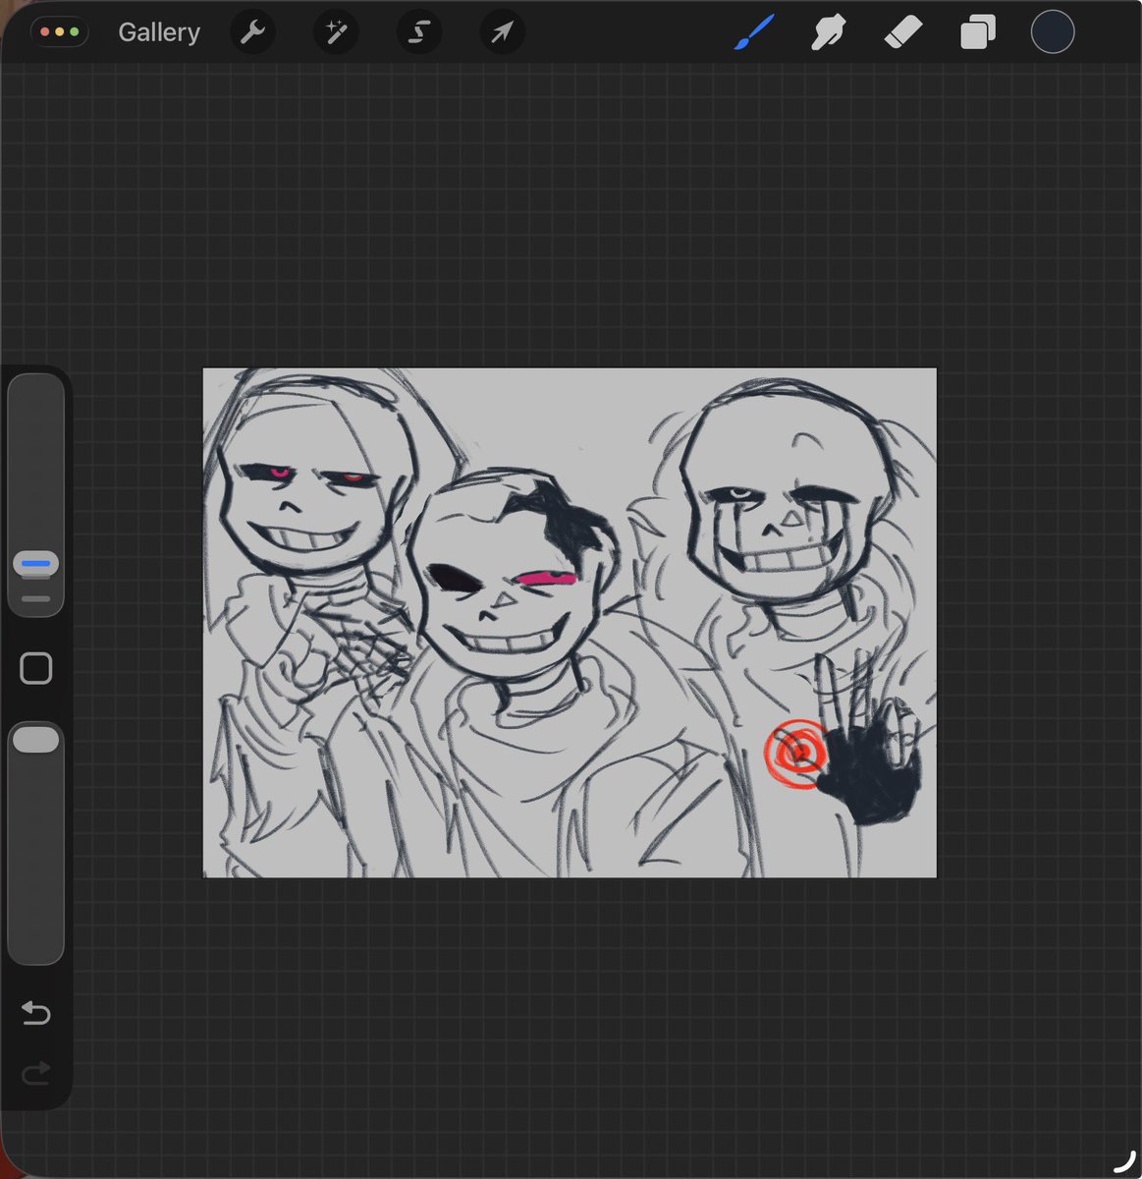Image resolution: width=1142 pixels, height=1179 pixels.
Task: Open the Layers panel
Action: click(x=977, y=33)
